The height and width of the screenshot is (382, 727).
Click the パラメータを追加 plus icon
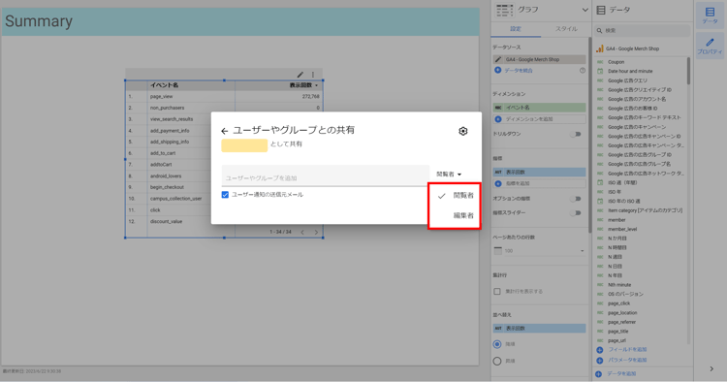pos(599,361)
